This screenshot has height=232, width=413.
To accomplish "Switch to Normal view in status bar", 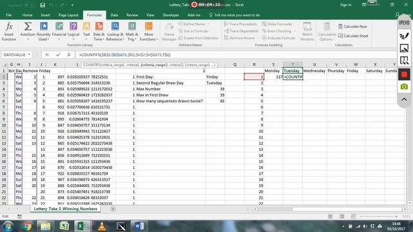I will tap(330, 217).
